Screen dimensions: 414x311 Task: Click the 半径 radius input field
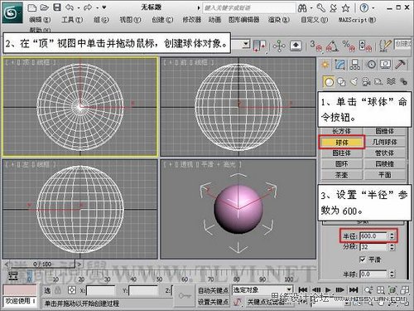point(373,236)
